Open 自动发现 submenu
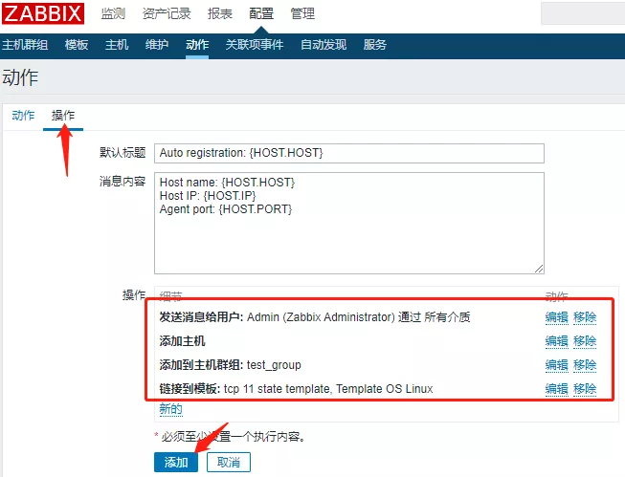 (324, 45)
